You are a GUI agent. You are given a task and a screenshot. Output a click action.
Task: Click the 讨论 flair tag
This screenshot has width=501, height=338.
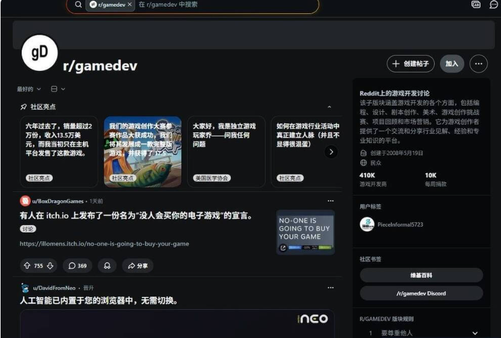[28, 229]
